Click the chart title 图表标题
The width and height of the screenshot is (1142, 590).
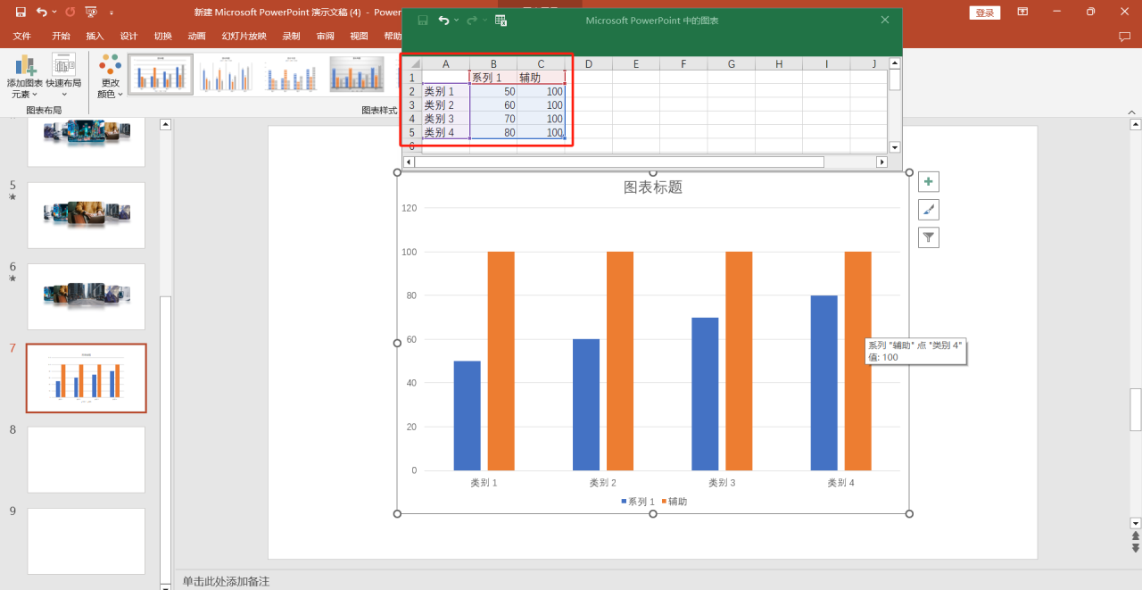(x=653, y=187)
